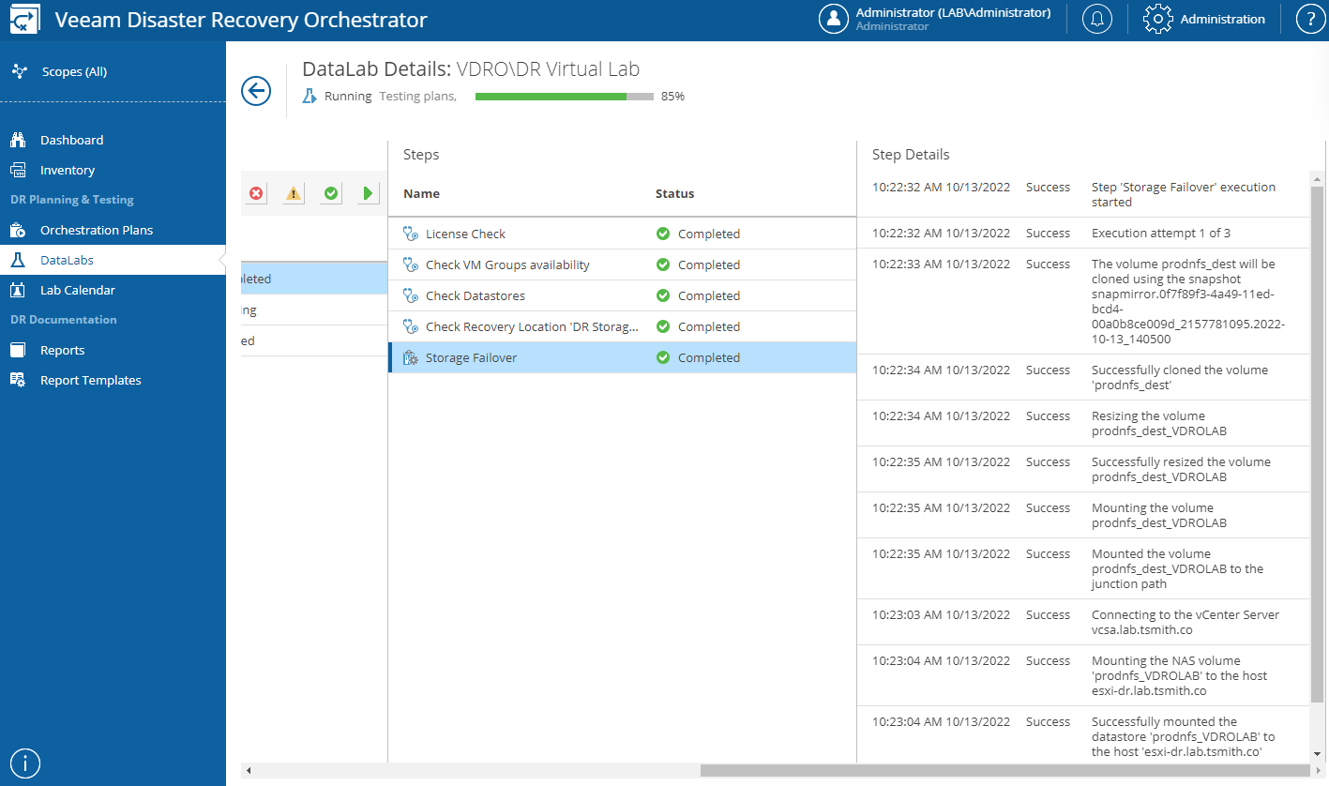Go to Inventory in the sidebar

click(67, 170)
